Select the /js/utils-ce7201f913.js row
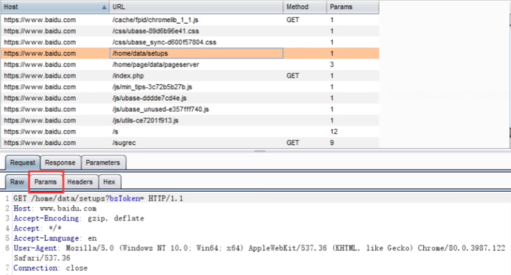 coord(189,120)
